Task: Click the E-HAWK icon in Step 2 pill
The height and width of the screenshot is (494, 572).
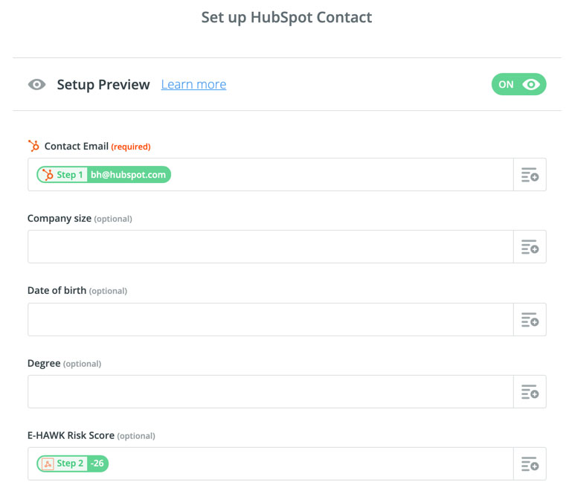Action: click(48, 463)
